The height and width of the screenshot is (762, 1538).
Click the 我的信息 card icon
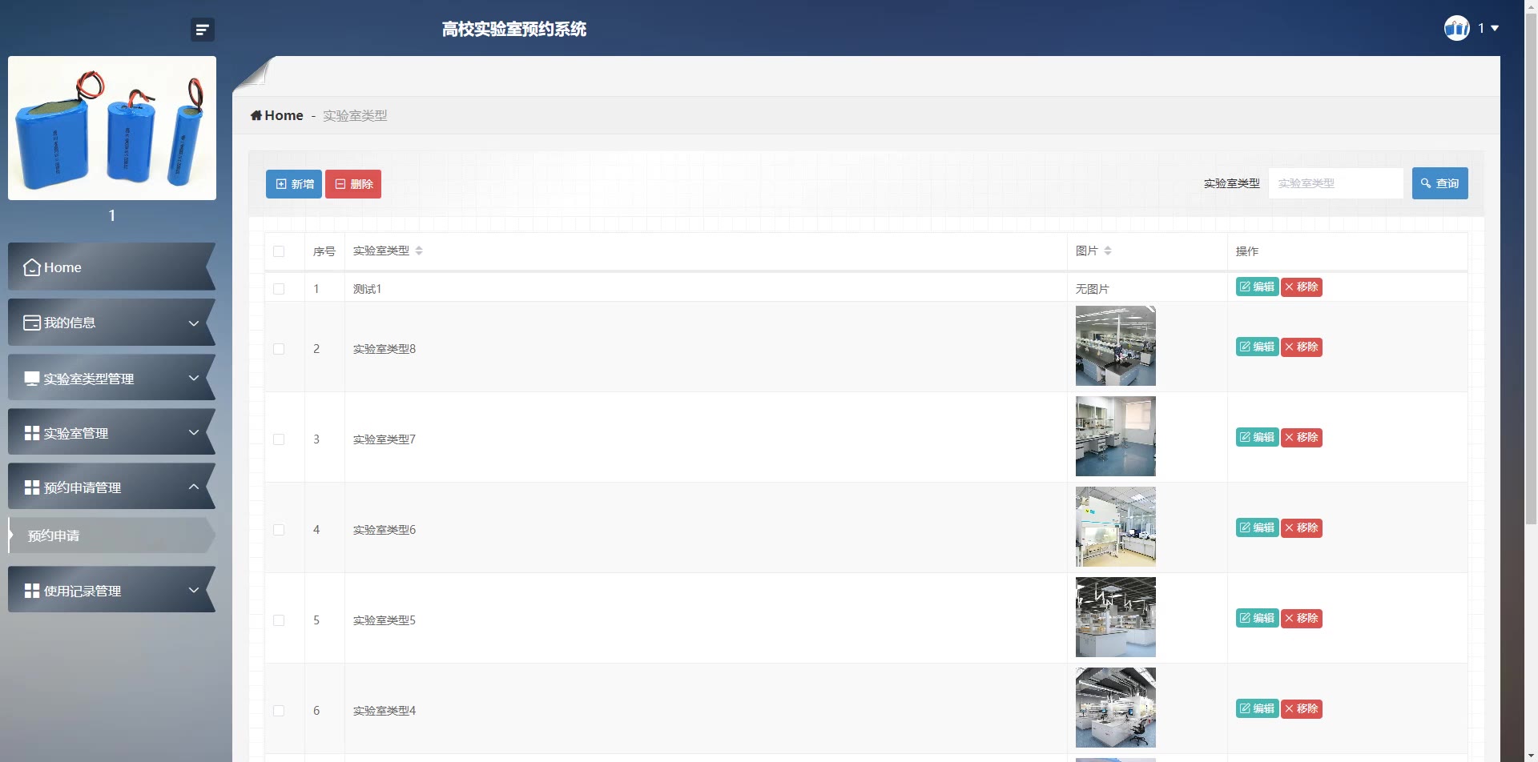coord(32,323)
